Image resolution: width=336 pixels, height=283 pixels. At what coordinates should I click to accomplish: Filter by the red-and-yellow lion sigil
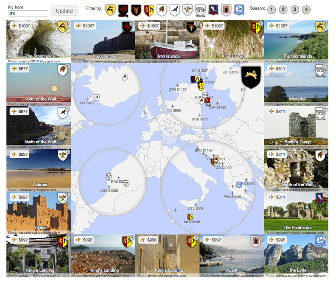149,10
